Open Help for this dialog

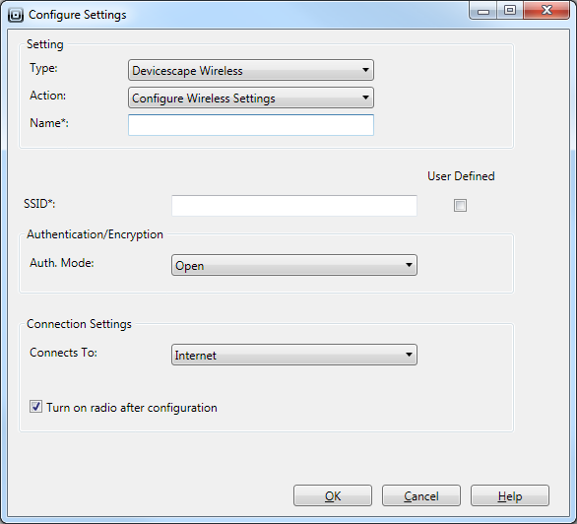(510, 495)
